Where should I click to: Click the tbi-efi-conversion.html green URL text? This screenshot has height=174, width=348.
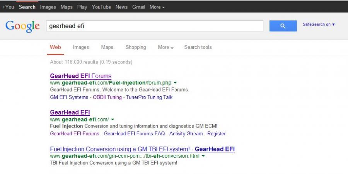pos(125,156)
